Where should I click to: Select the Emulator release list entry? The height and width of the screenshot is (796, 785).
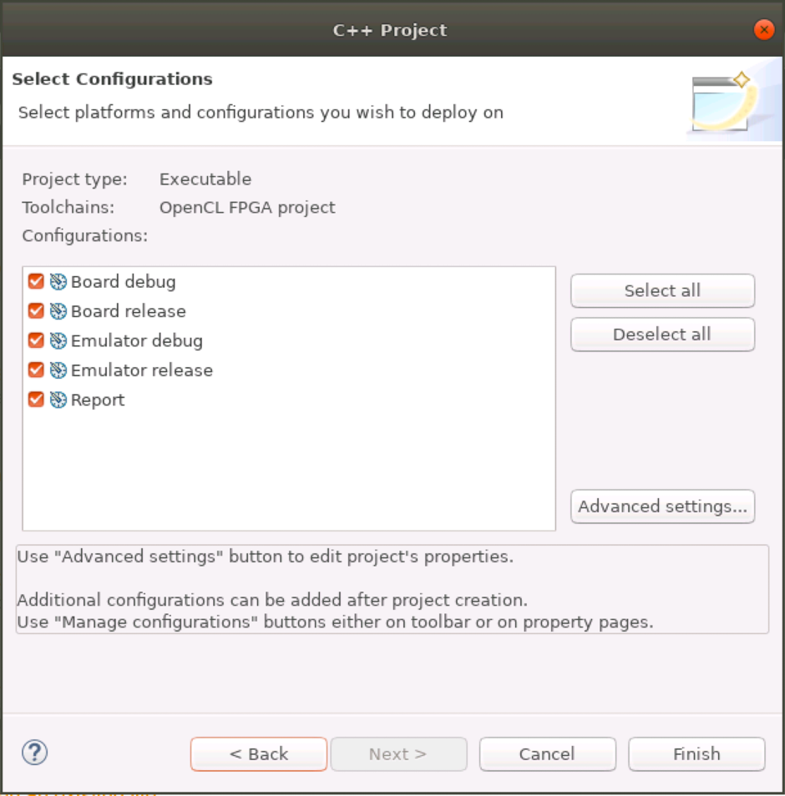pos(142,370)
